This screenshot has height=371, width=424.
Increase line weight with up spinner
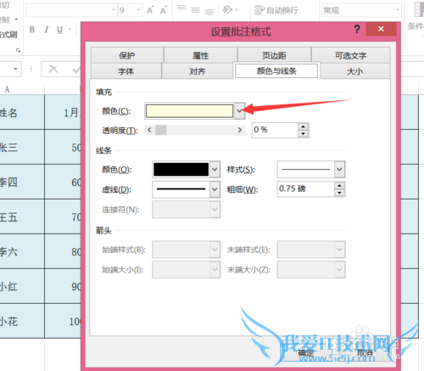[339, 186]
